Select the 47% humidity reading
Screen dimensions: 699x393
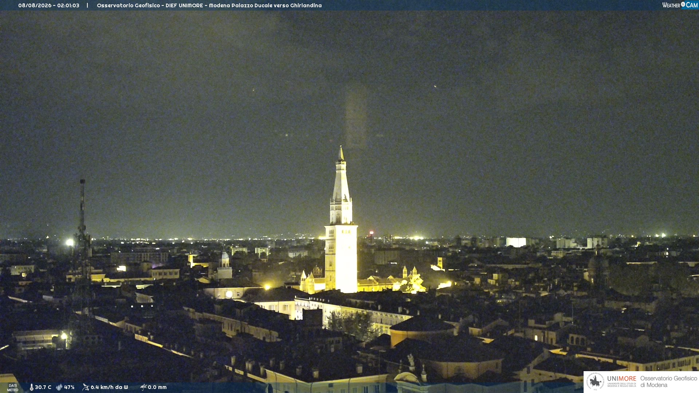click(69, 387)
